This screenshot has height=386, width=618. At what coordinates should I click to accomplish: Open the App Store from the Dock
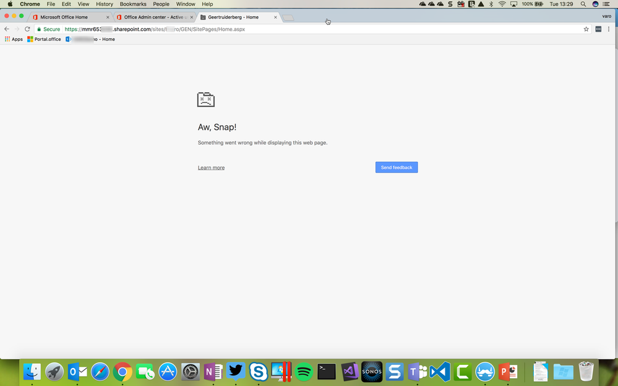pos(168,372)
